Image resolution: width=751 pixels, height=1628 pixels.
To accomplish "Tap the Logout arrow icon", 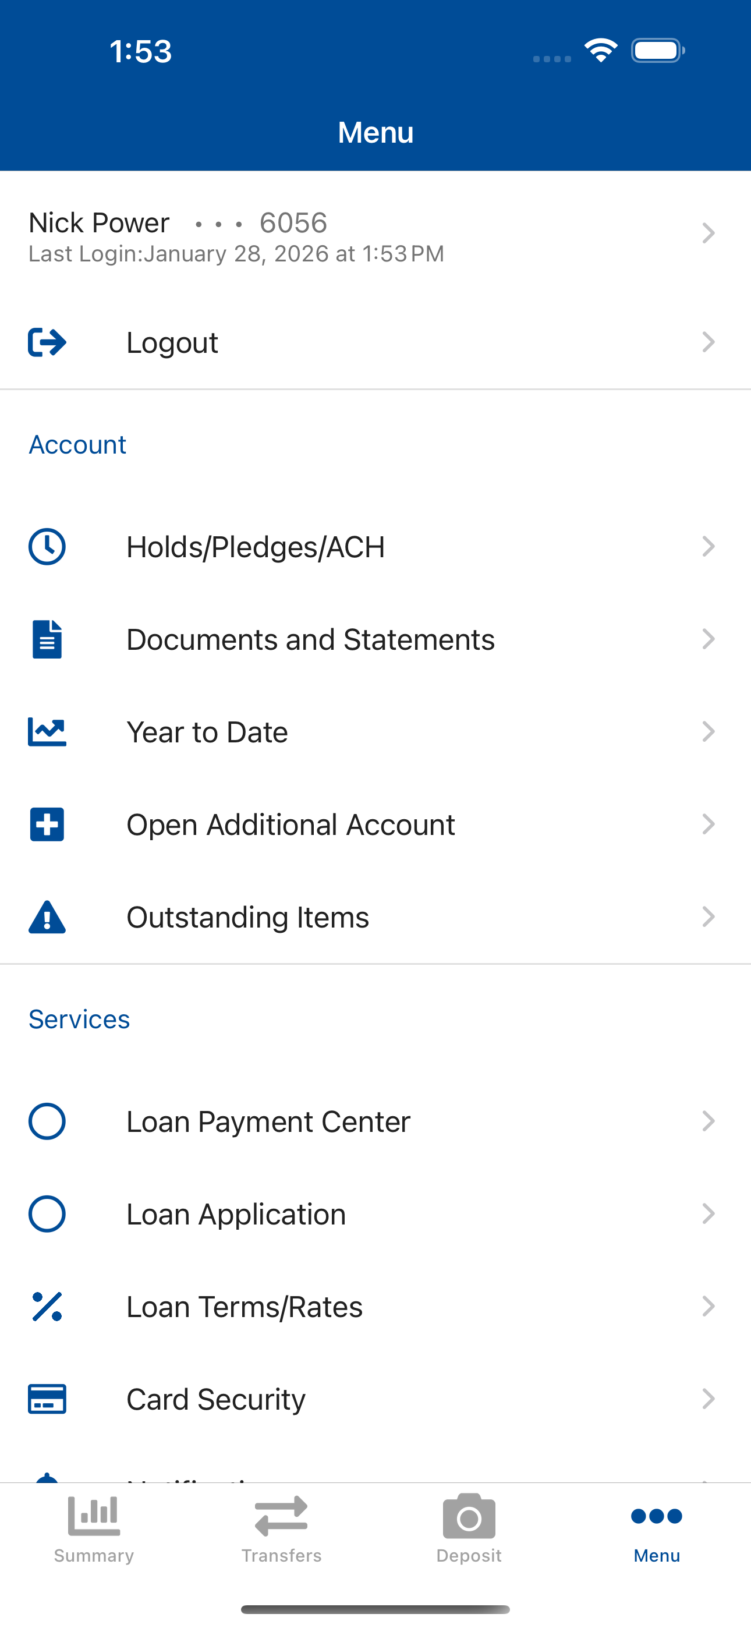I will [47, 342].
